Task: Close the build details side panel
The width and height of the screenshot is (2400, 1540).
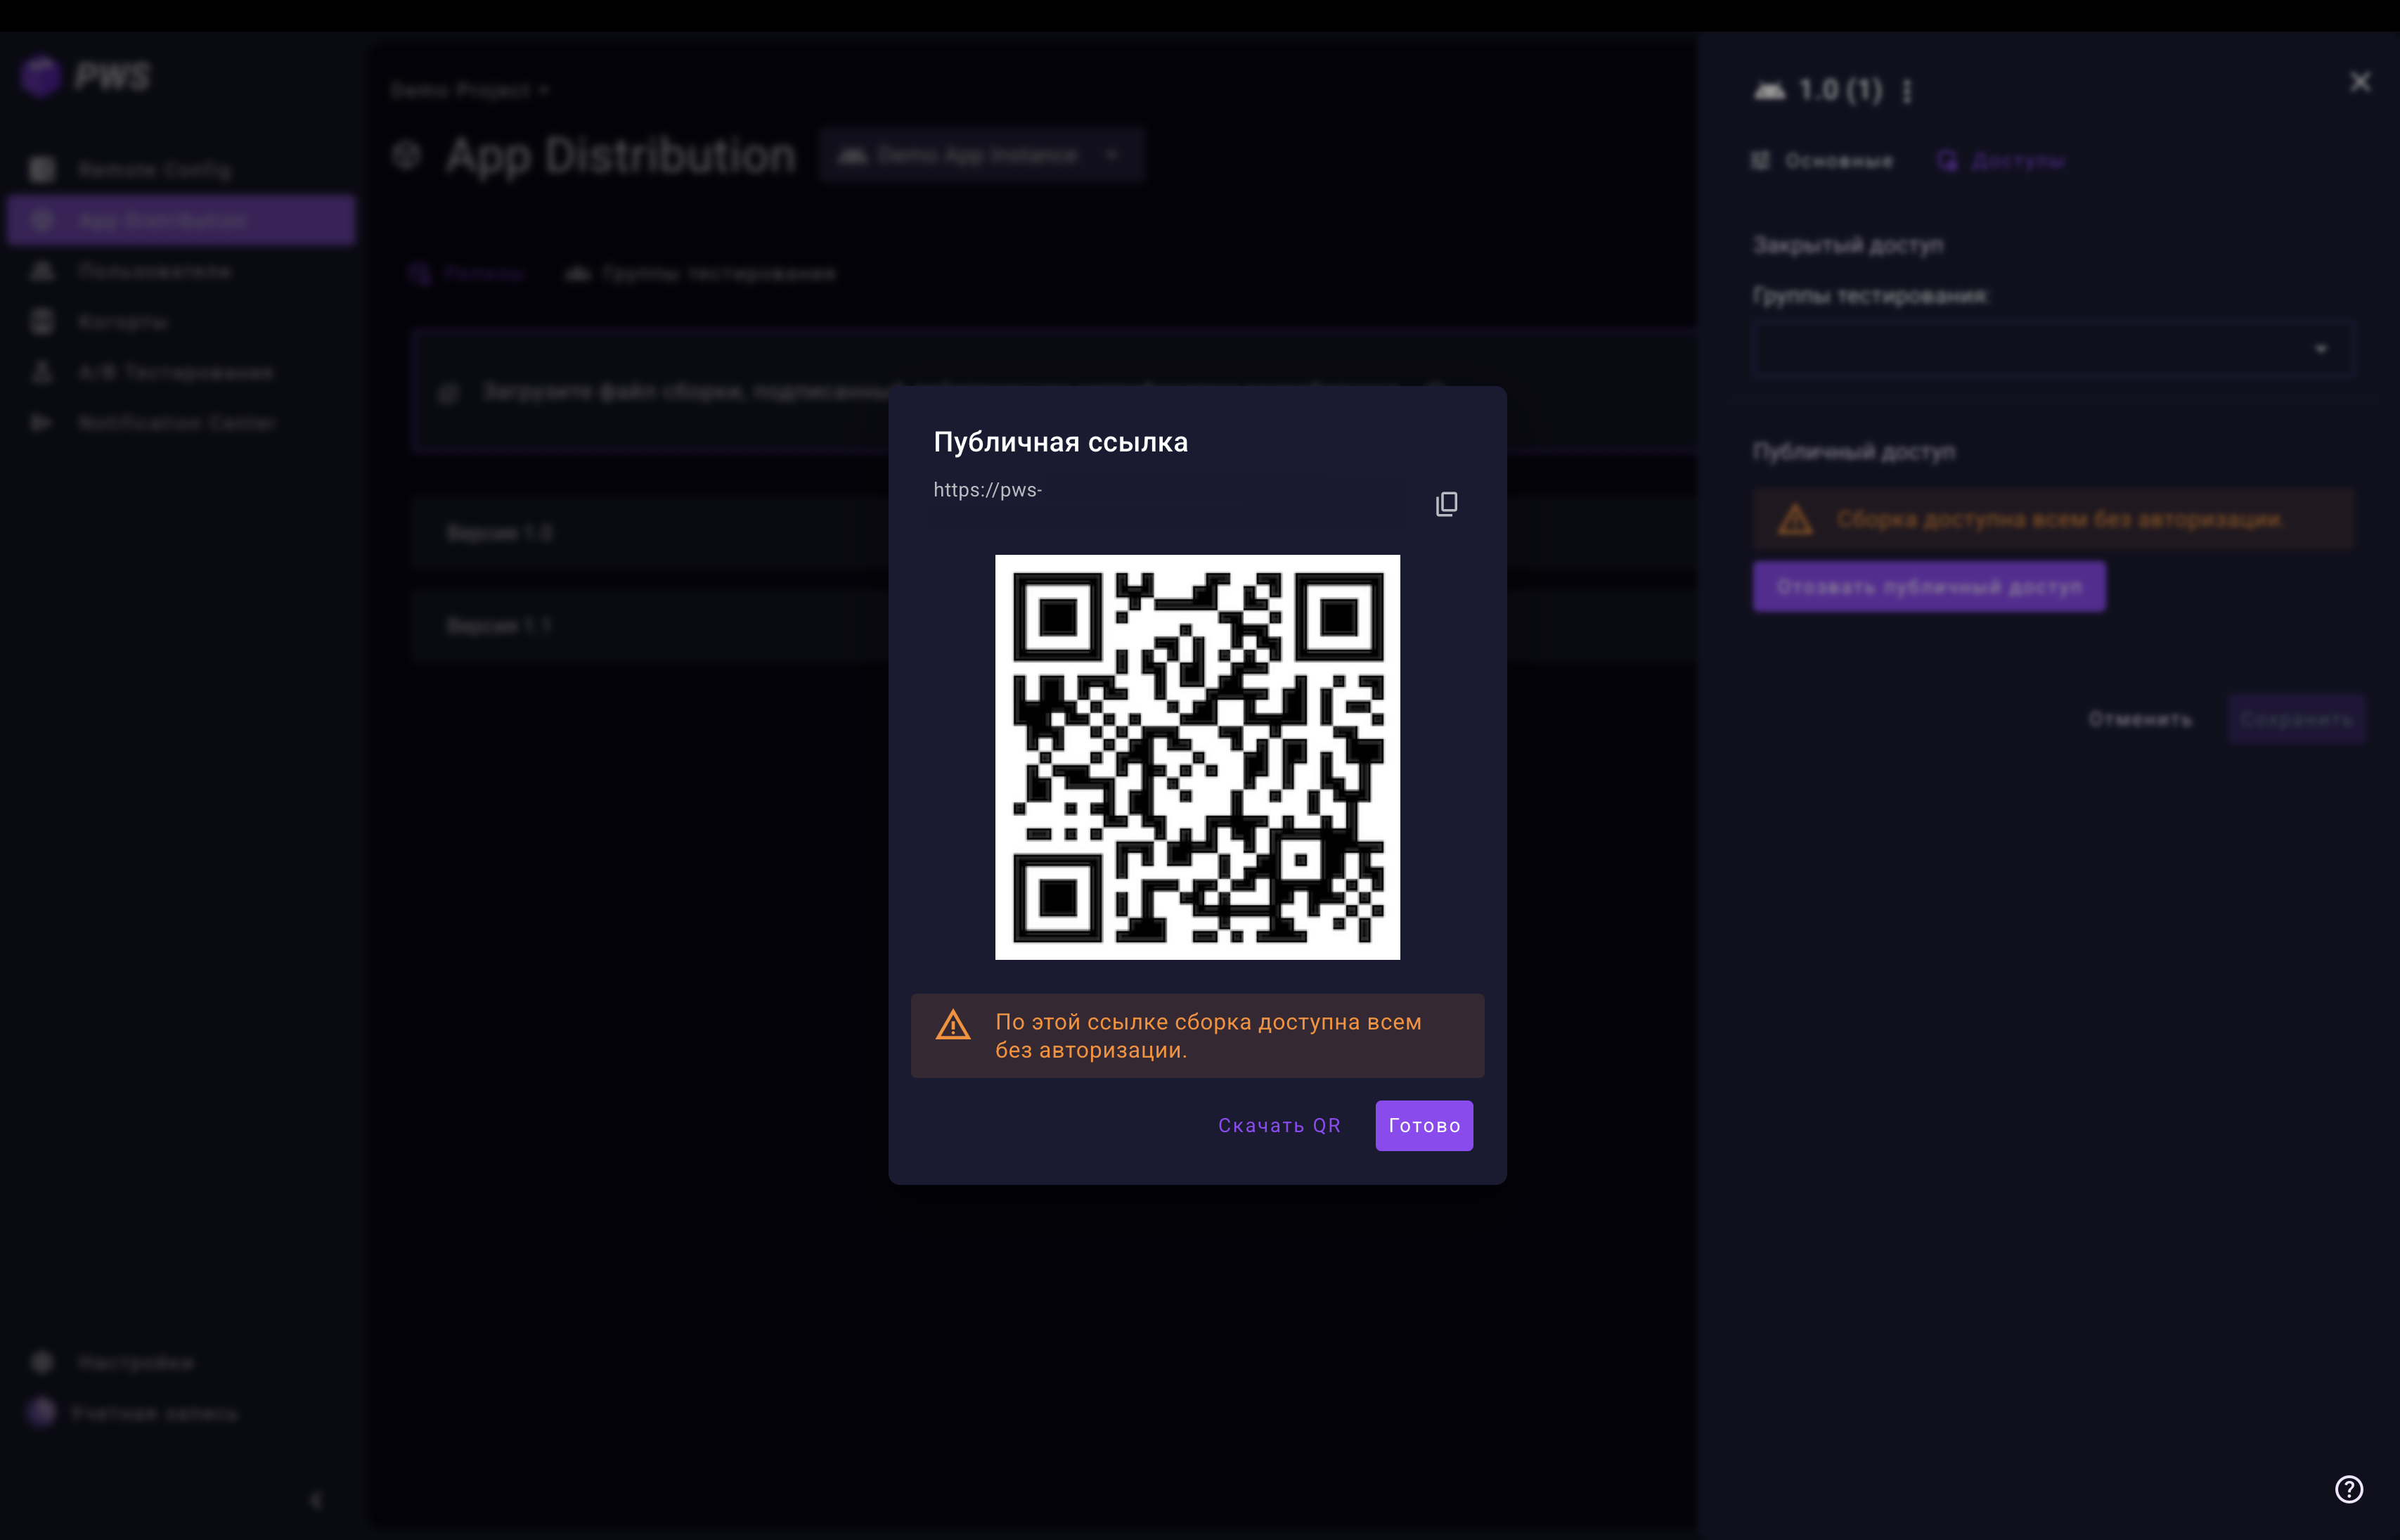Action: pyautogui.click(x=2359, y=82)
